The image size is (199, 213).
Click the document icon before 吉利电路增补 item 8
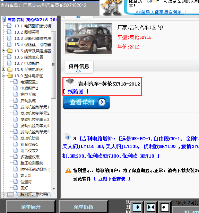(x=67, y=136)
